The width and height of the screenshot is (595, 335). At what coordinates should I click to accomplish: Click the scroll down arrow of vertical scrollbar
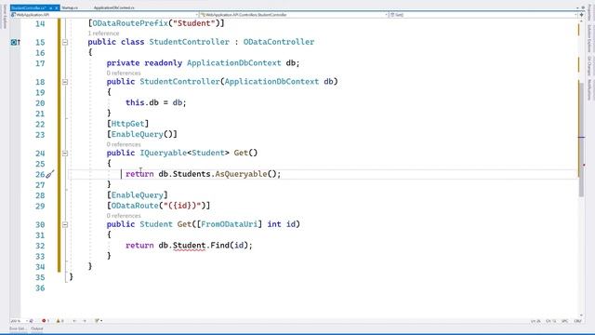581,315
